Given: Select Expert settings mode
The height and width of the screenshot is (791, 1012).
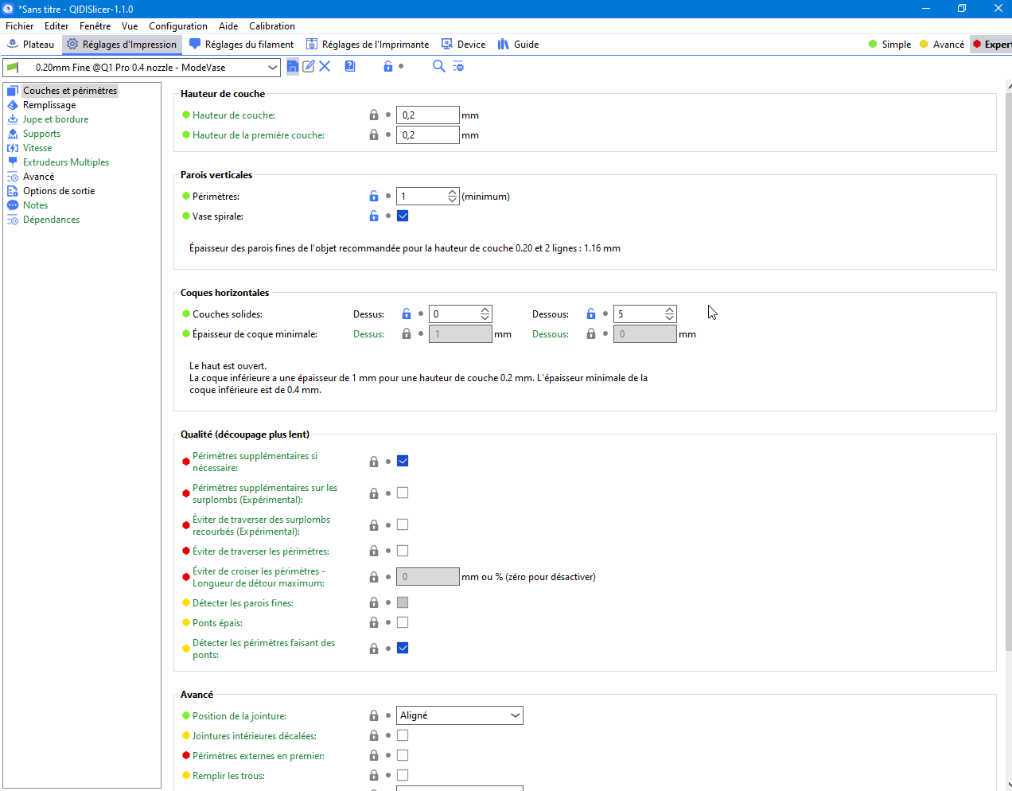Looking at the screenshot, I should [991, 45].
